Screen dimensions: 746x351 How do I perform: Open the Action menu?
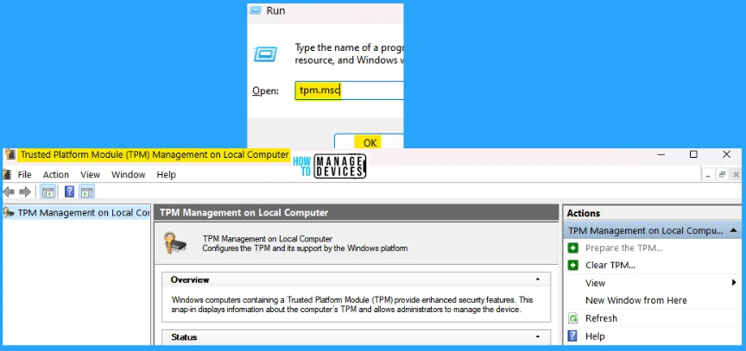(56, 175)
